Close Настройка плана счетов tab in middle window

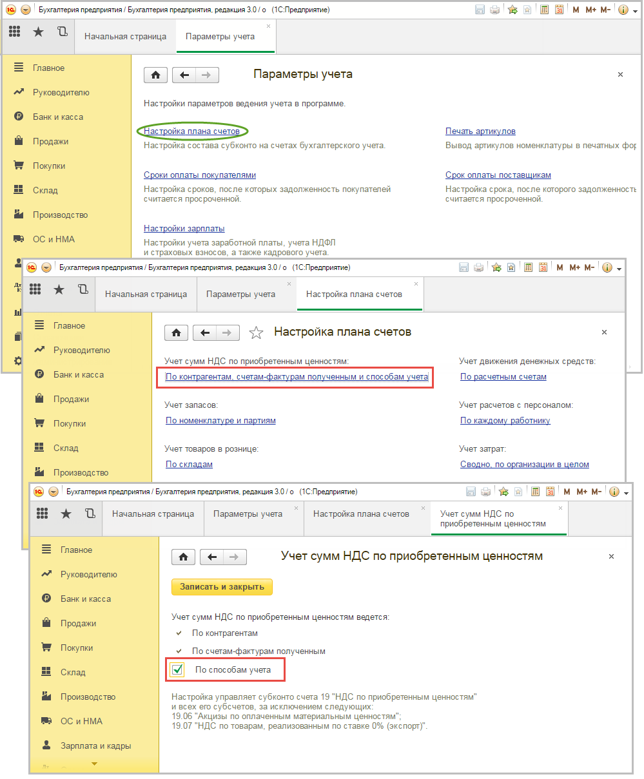416,284
